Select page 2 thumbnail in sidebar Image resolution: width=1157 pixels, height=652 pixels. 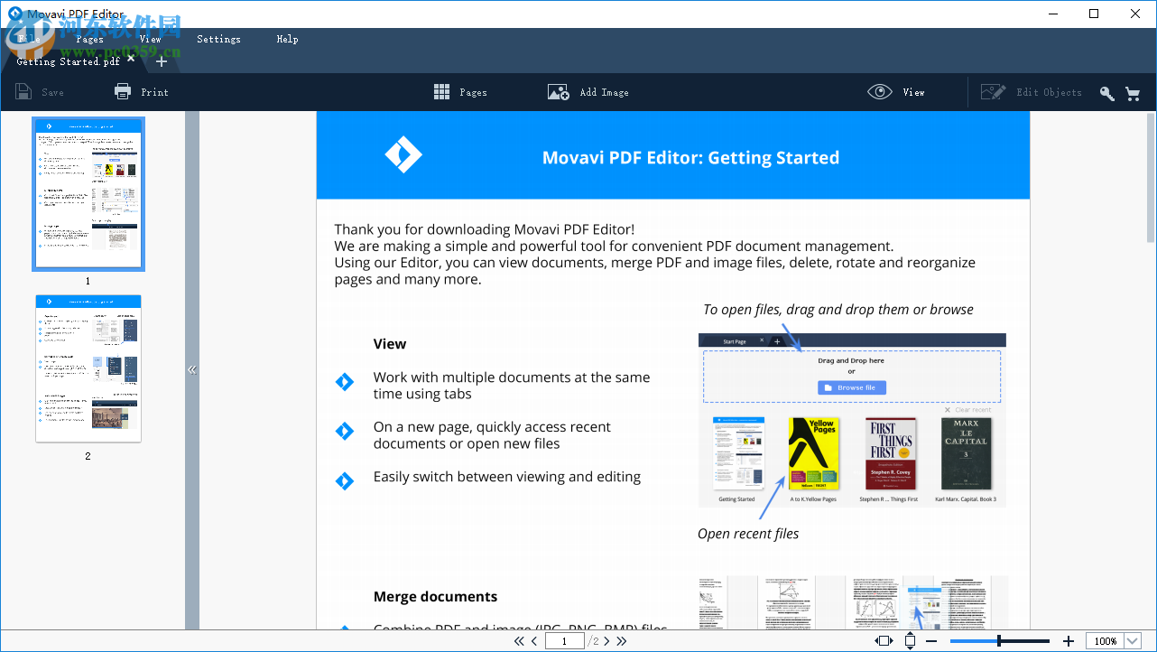coord(88,368)
